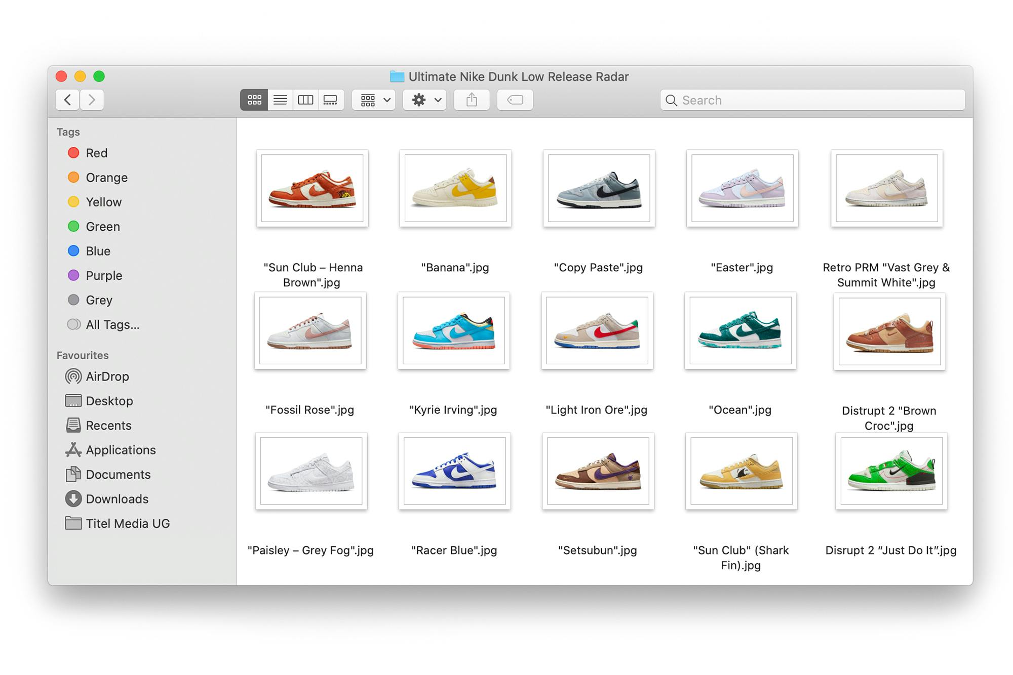Open the Action gear dropdown
Screen dimensions: 1013x675
[x=425, y=100]
